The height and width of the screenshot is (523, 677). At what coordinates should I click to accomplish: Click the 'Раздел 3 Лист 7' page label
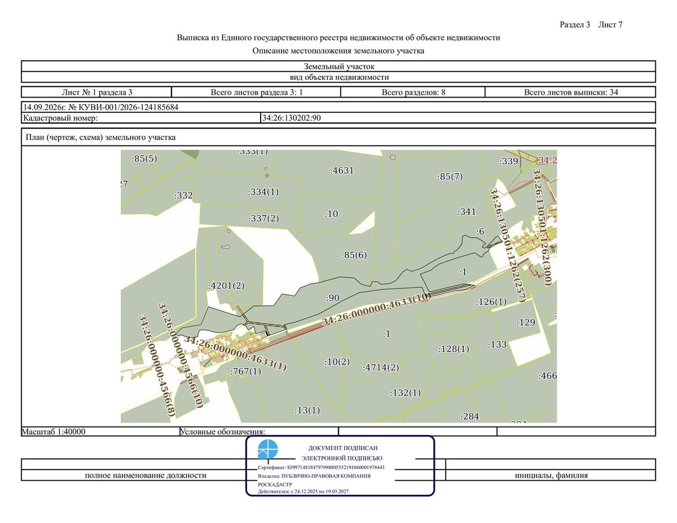(x=591, y=25)
